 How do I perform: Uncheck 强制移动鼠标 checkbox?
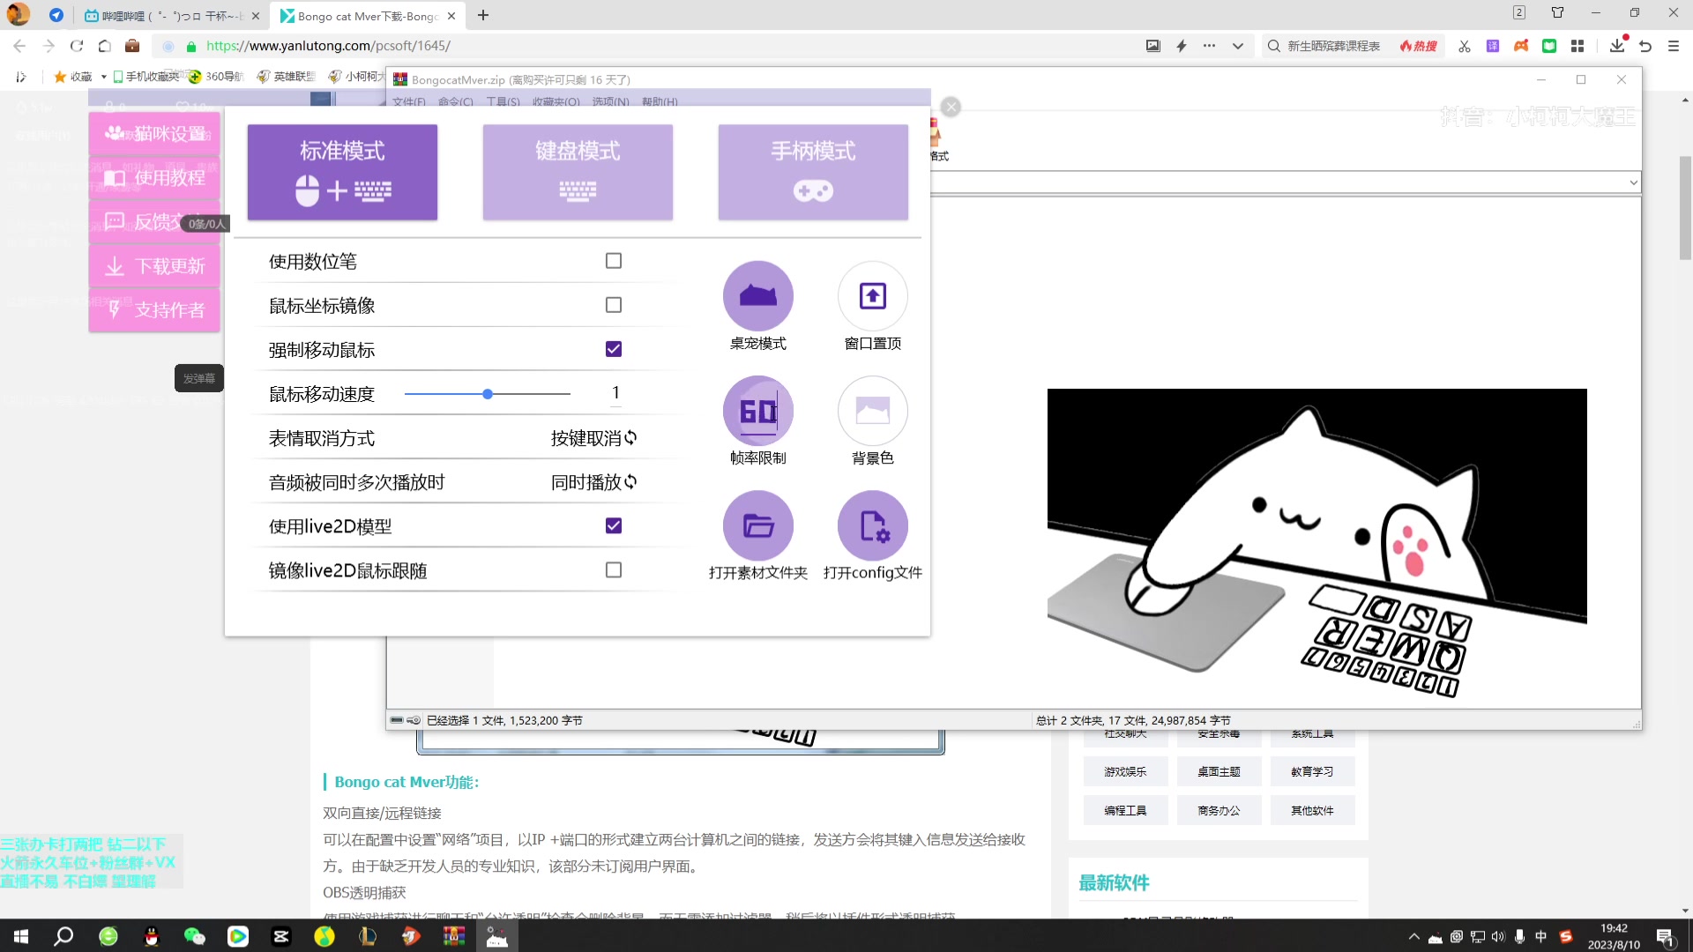coord(614,349)
